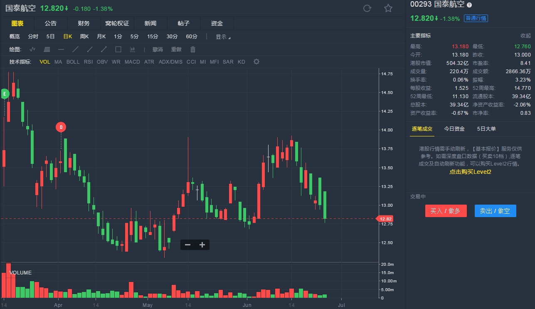
Task: Select the wave line drawing tool
Action: [x=32, y=49]
